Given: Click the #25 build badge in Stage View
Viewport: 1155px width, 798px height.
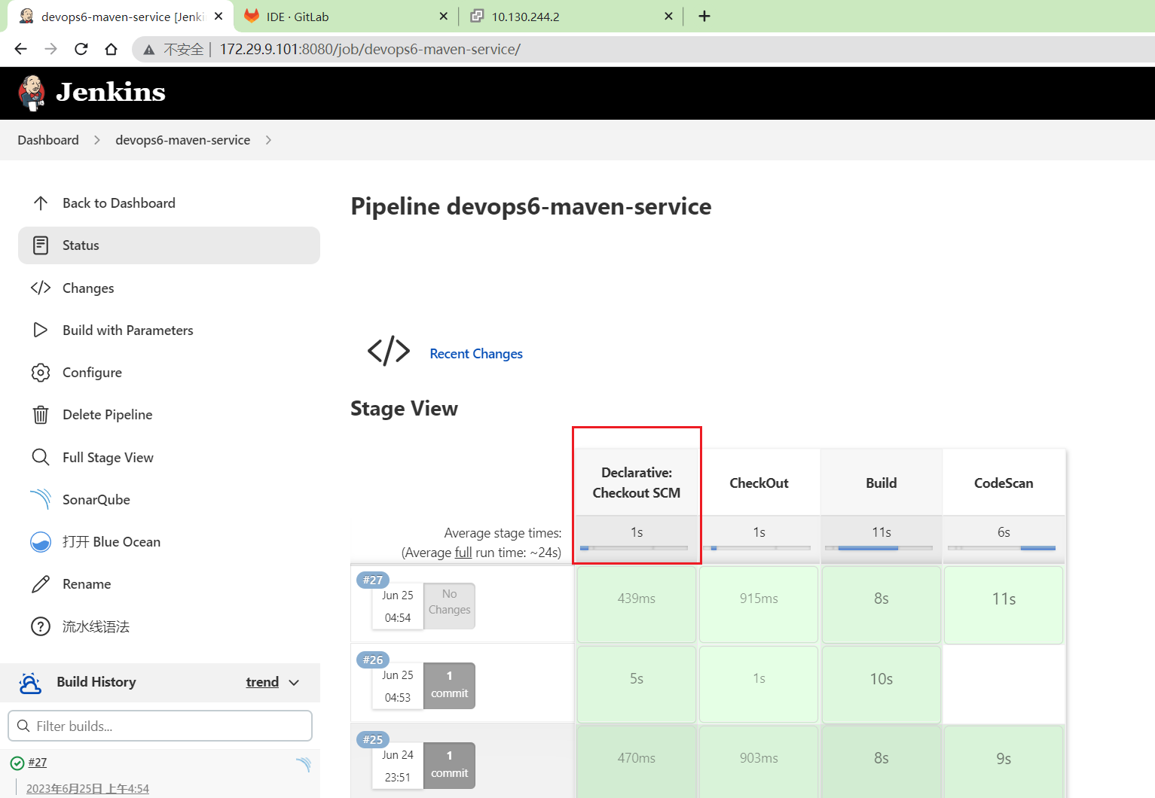Looking at the screenshot, I should [x=373, y=739].
